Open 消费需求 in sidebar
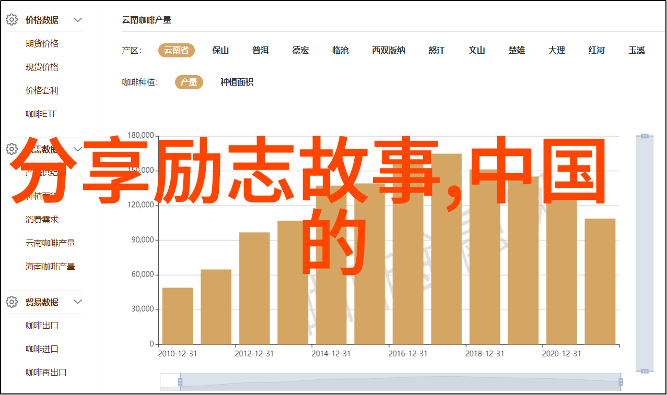 [x=42, y=220]
